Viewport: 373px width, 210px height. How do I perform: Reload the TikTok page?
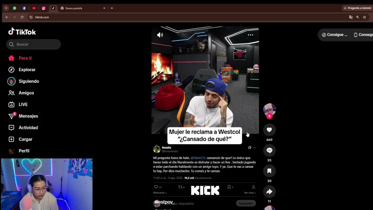22,17
